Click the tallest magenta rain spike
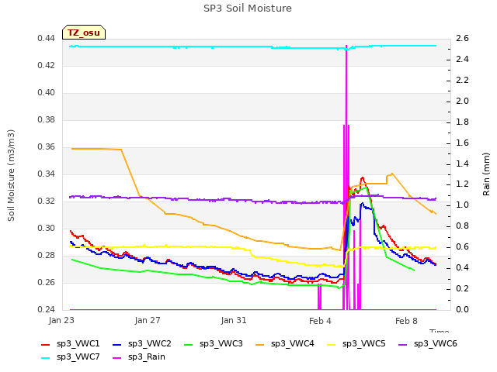 tap(346, 177)
